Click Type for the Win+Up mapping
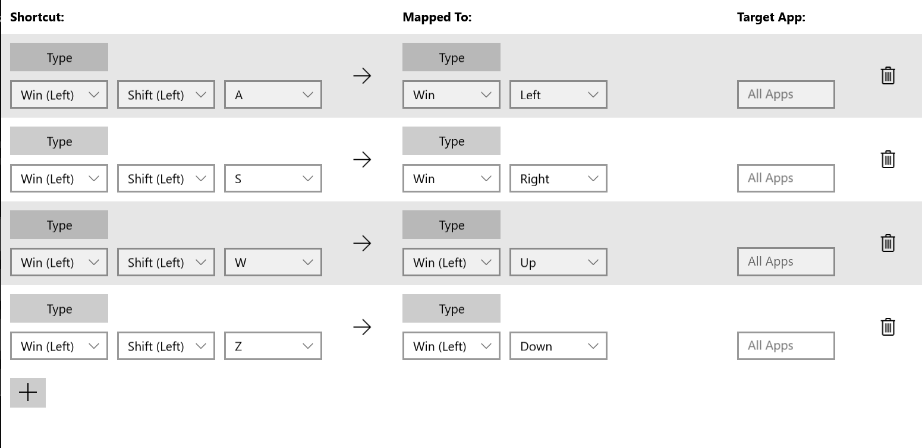This screenshot has height=448, width=922. click(x=451, y=225)
